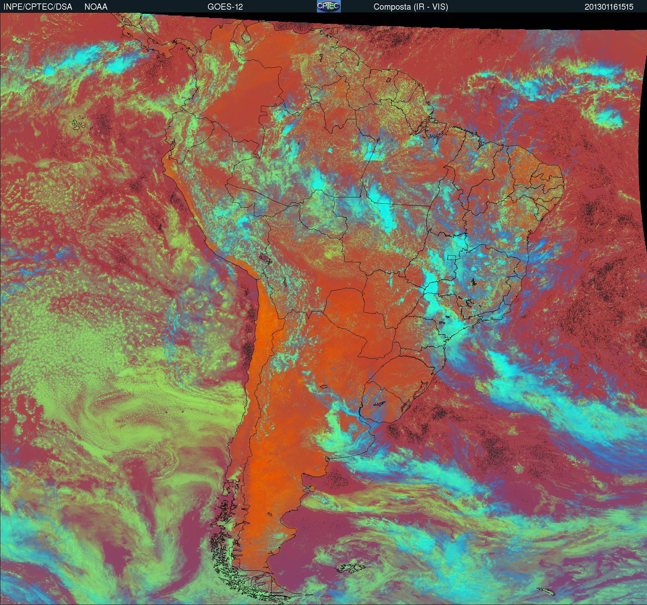Click the GOES-12 satellite label

225,7
